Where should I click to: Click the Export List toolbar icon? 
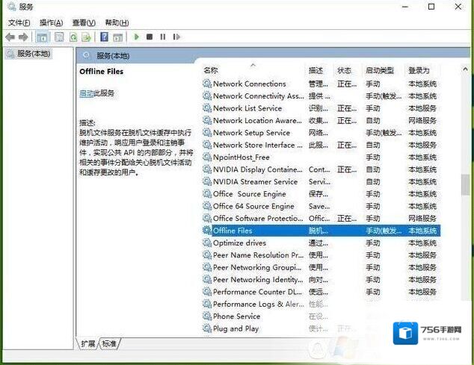87,37
